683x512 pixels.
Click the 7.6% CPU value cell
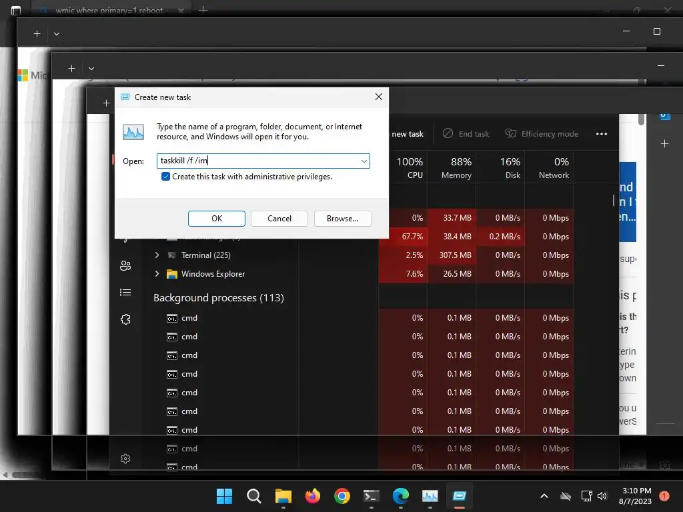pyautogui.click(x=403, y=274)
